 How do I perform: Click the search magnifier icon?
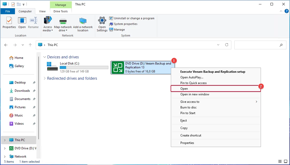281,45
